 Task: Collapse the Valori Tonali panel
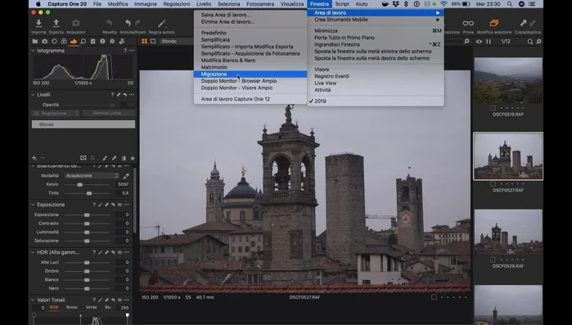tap(33, 300)
